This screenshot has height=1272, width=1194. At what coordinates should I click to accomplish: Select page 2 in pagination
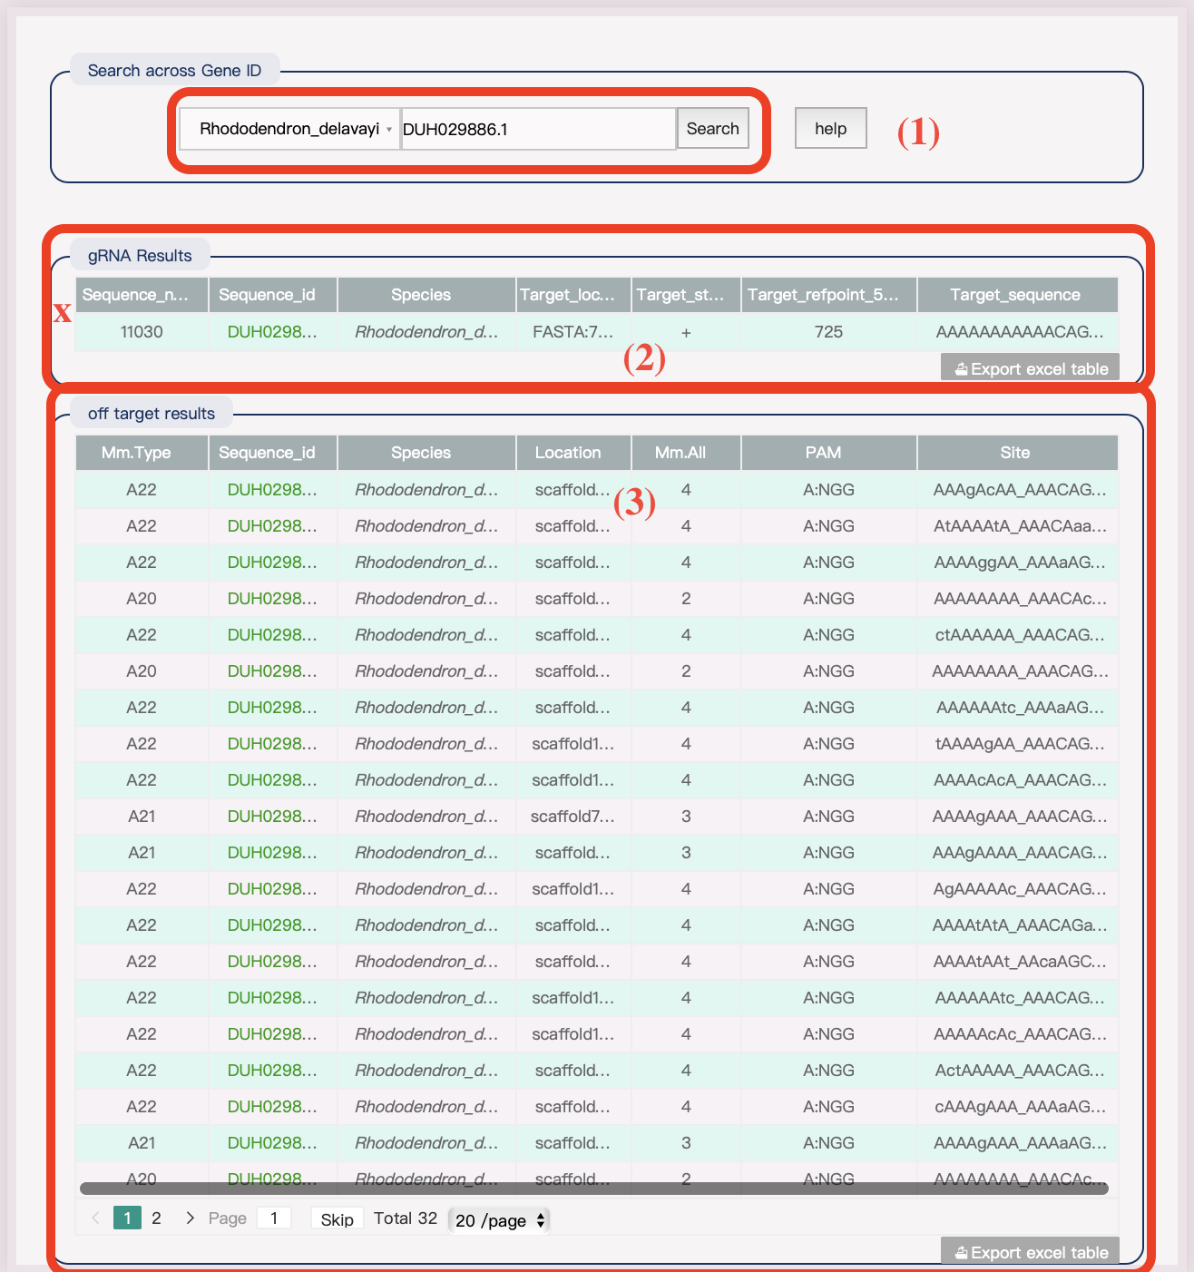coord(156,1218)
